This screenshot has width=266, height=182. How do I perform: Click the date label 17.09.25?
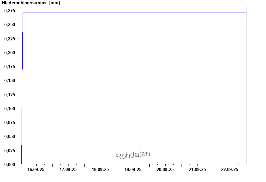coord(68,169)
